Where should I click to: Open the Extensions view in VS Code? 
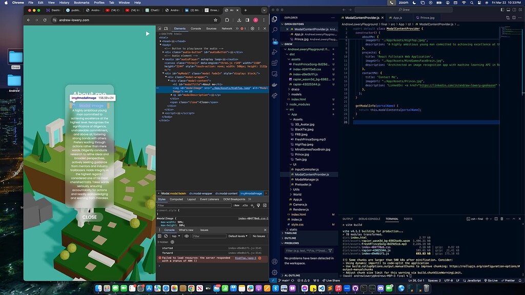click(x=274, y=63)
